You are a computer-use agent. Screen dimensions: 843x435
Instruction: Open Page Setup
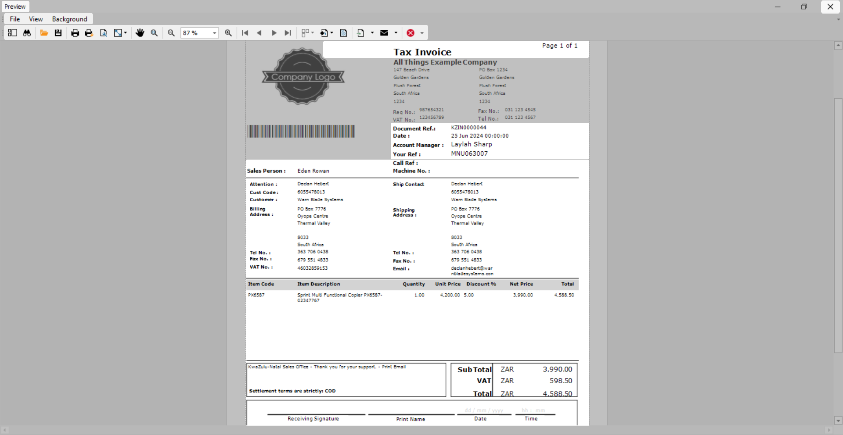click(x=104, y=33)
